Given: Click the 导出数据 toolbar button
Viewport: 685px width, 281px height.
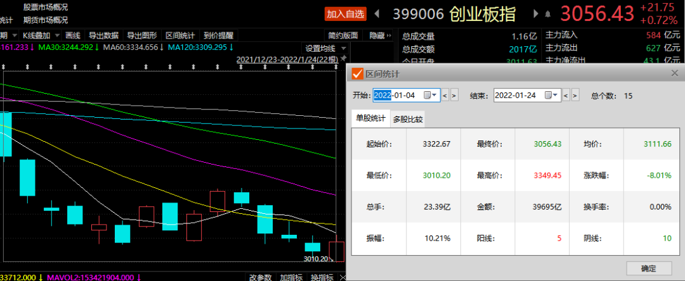Looking at the screenshot, I should [103, 35].
